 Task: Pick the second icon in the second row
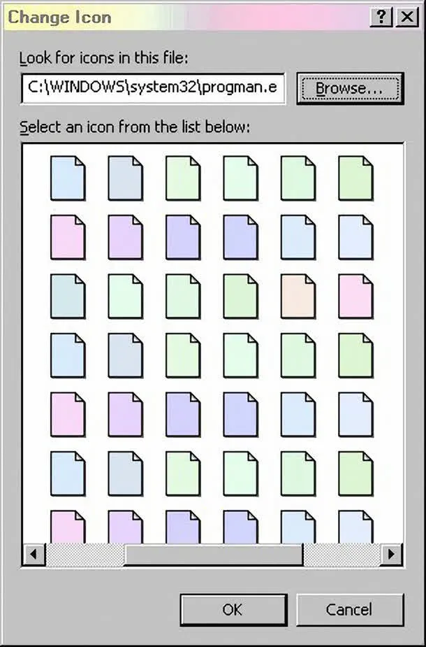[125, 236]
